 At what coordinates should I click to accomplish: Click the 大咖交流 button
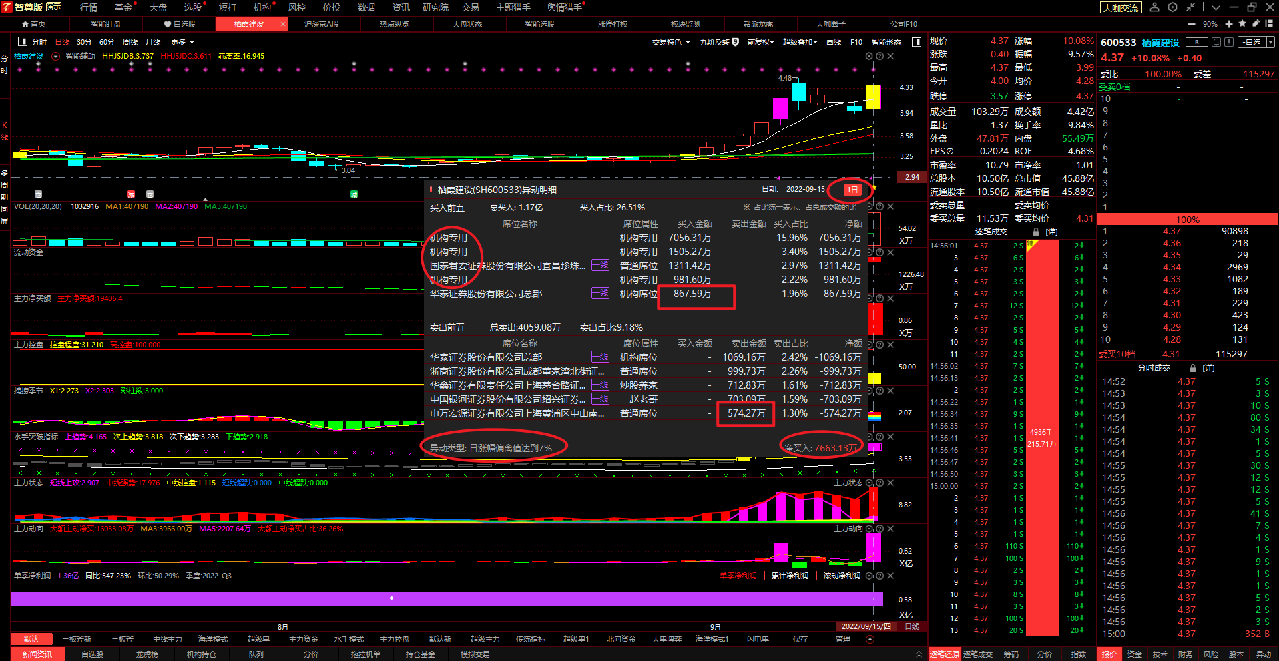click(x=1121, y=8)
